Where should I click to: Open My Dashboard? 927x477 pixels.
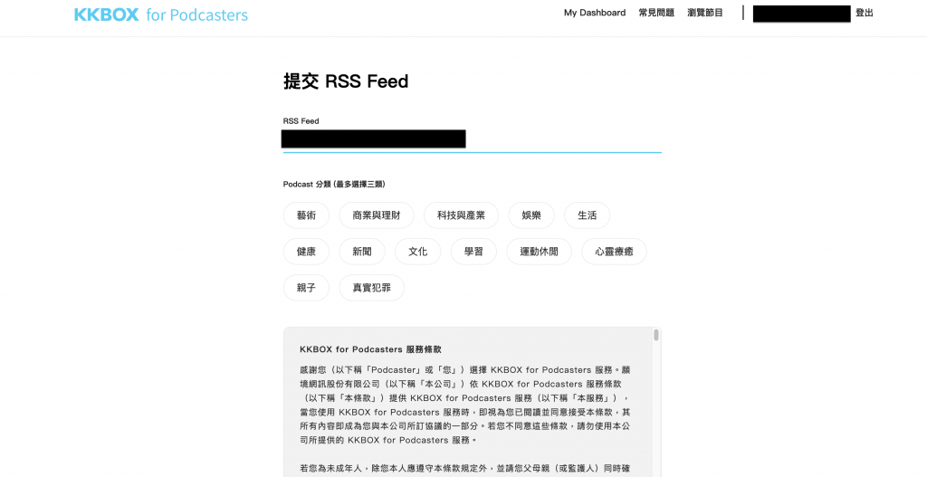pos(594,13)
